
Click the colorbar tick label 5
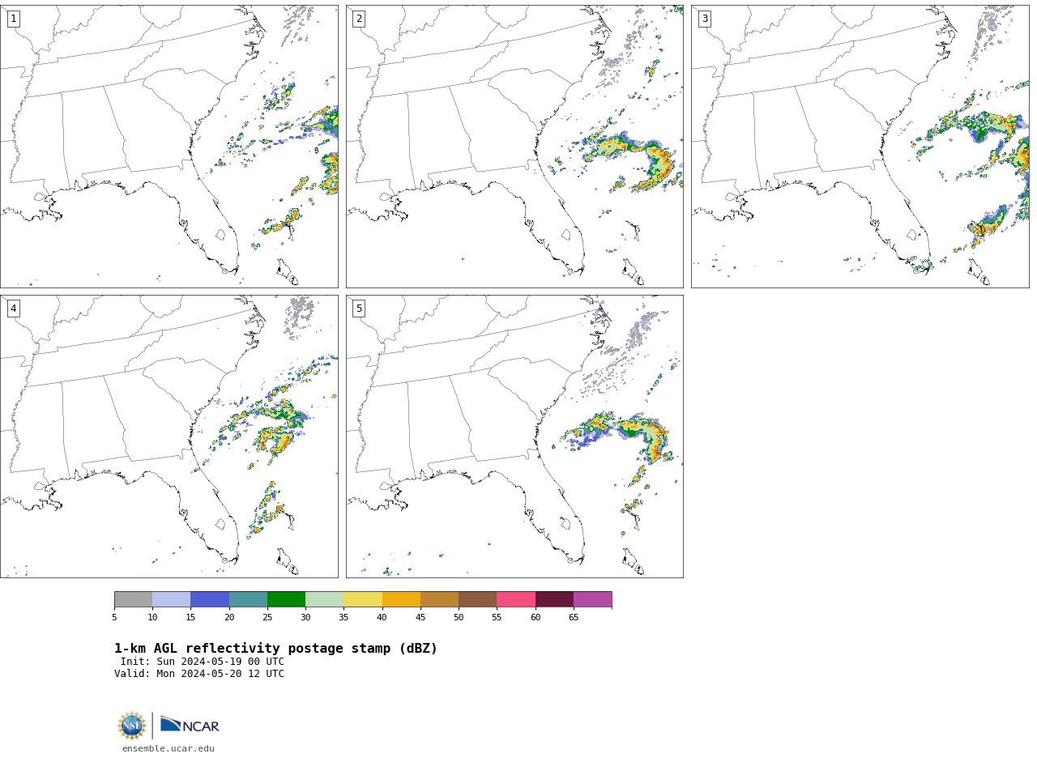click(x=114, y=618)
